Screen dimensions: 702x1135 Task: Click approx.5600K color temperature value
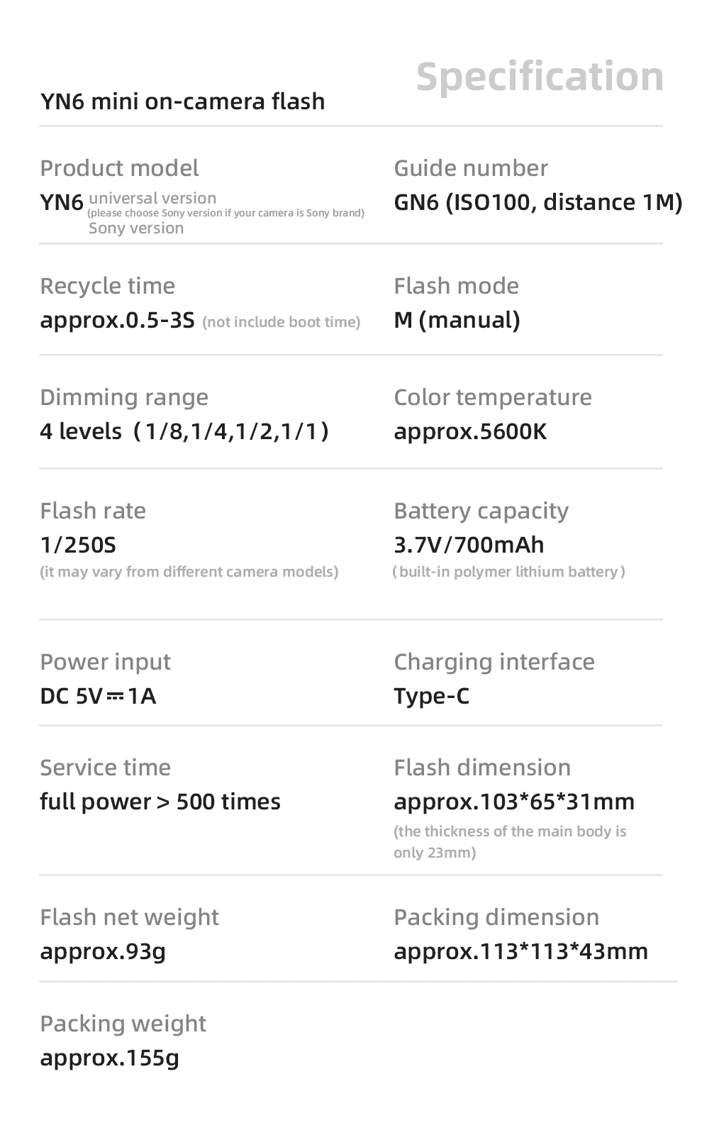coord(470,431)
